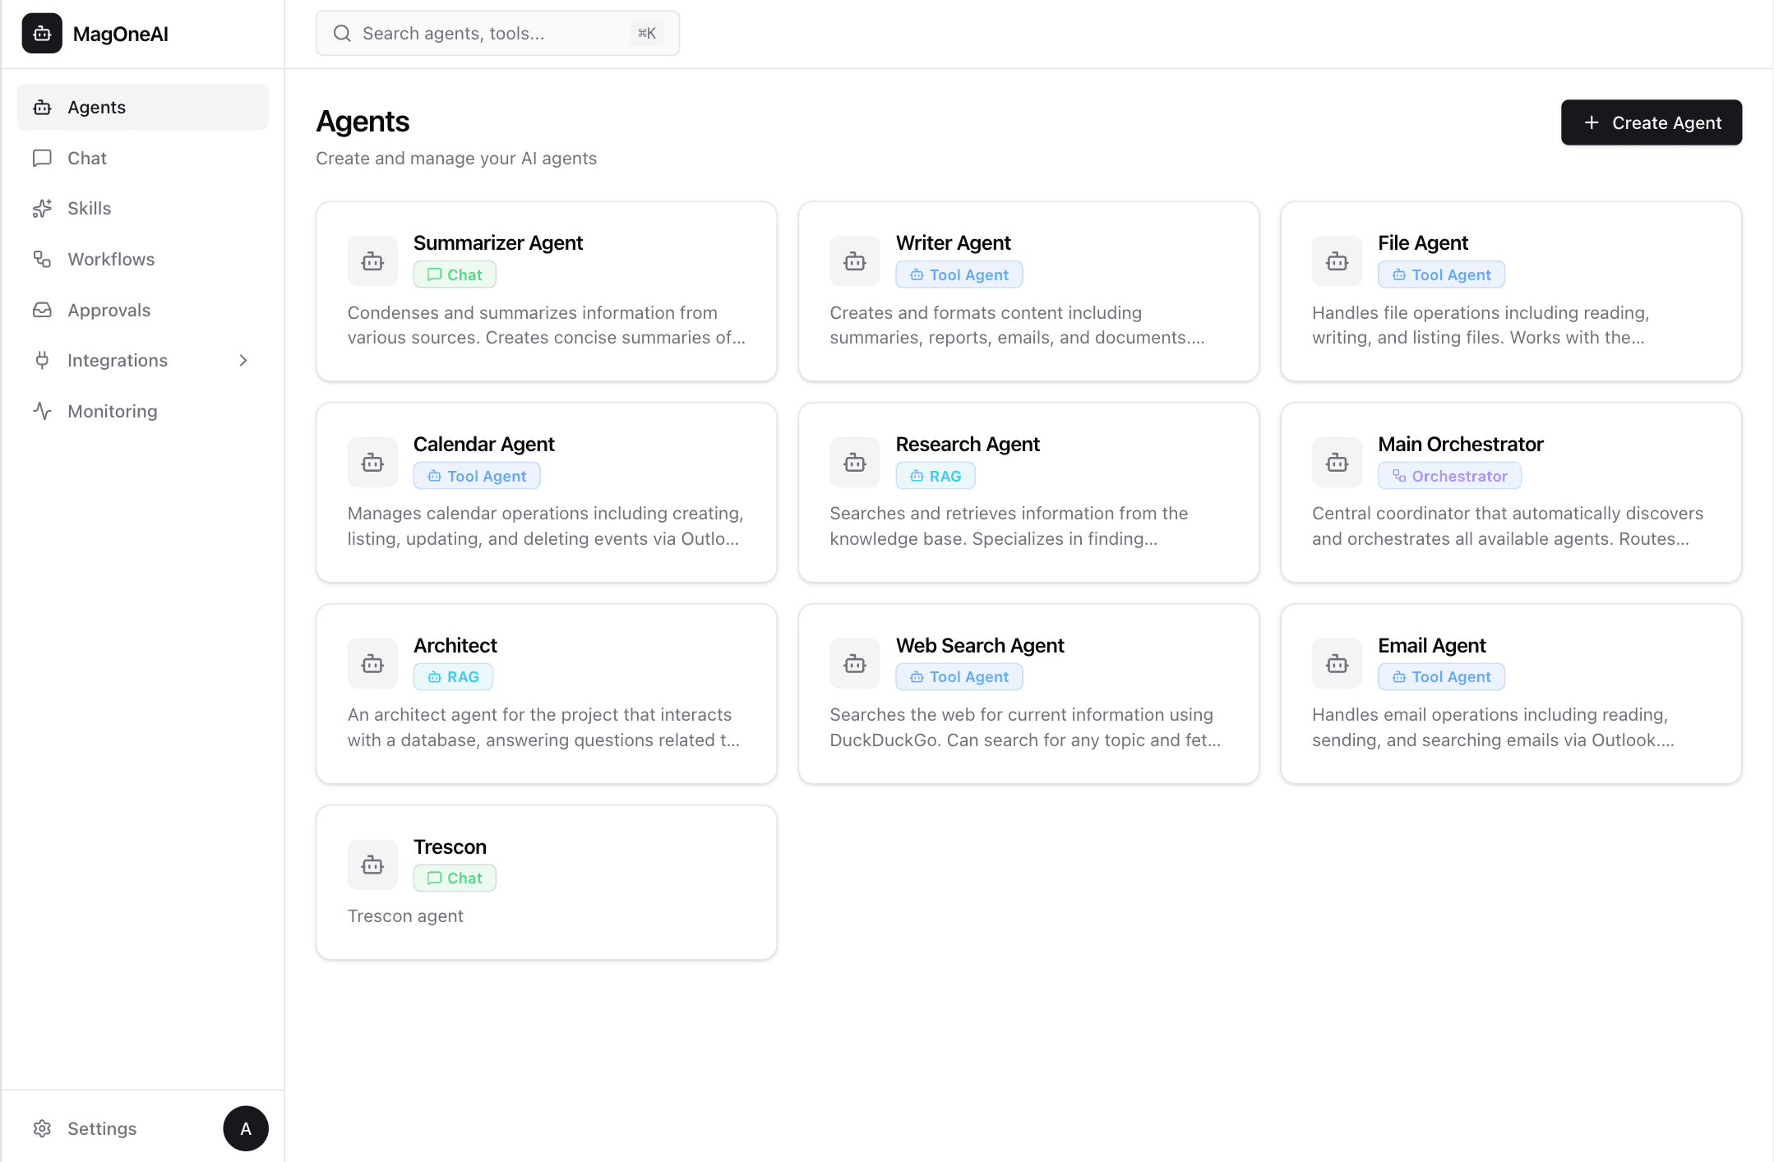The image size is (1774, 1162).
Task: Select Agents in the sidebar
Action: 96,108
